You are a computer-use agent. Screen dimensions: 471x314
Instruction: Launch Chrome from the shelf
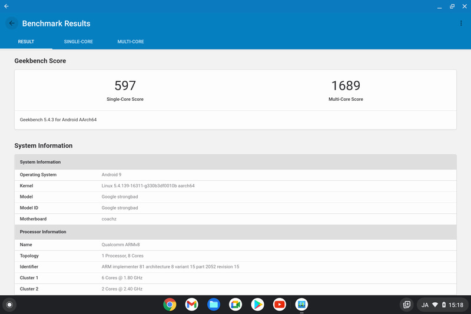pyautogui.click(x=170, y=305)
